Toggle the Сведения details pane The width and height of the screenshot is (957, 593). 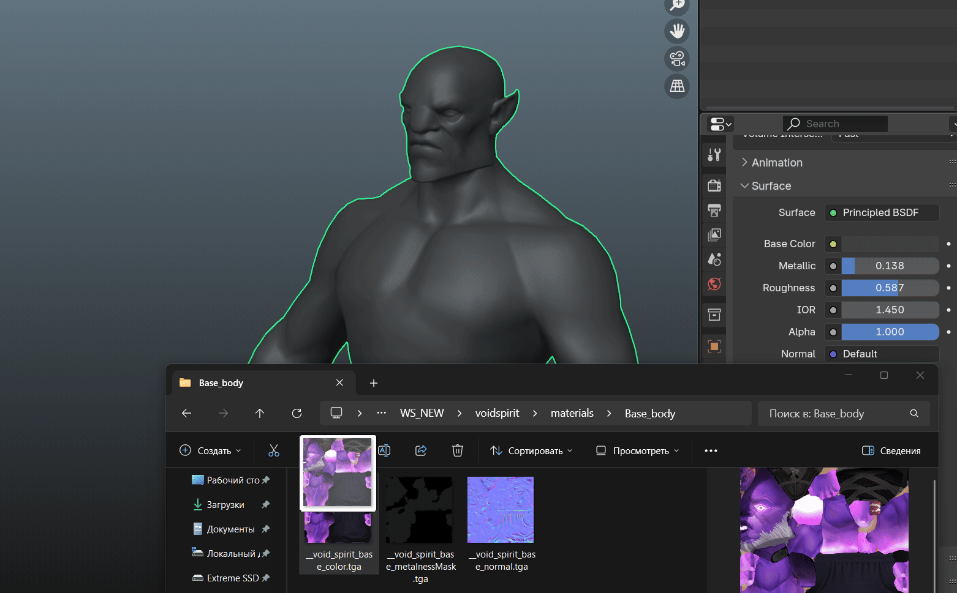point(891,451)
